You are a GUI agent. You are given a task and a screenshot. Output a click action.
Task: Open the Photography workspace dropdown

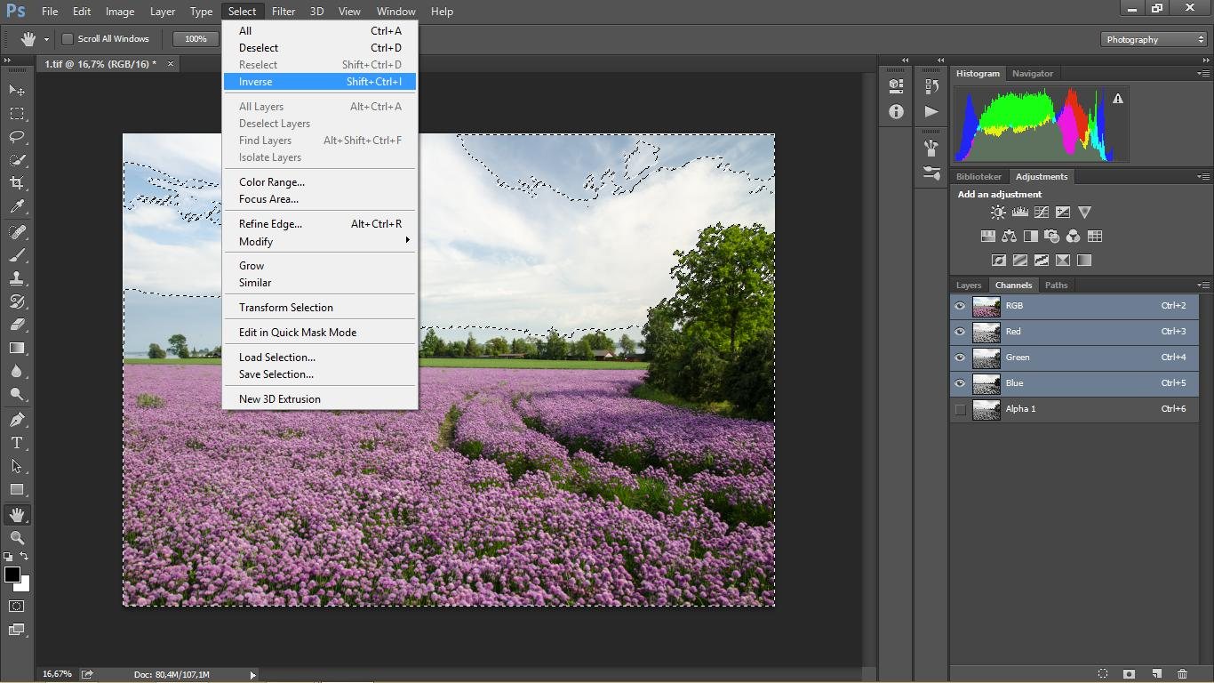[1154, 39]
